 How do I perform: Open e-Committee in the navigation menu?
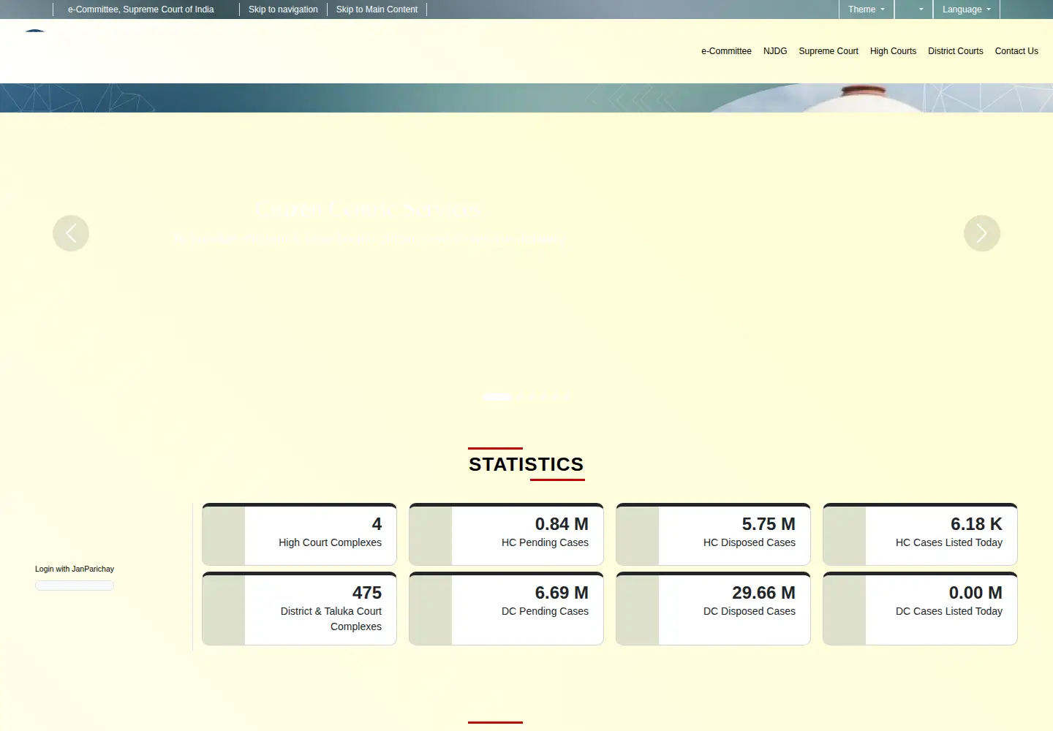click(726, 51)
